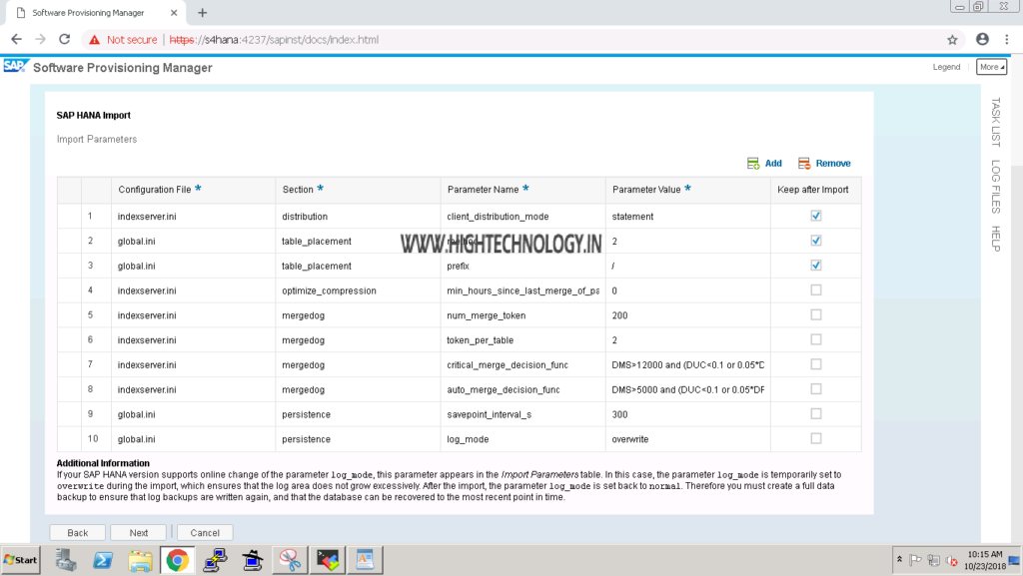Open the Snipping Tool taskbar icon
1023x576 pixels.
[290, 560]
